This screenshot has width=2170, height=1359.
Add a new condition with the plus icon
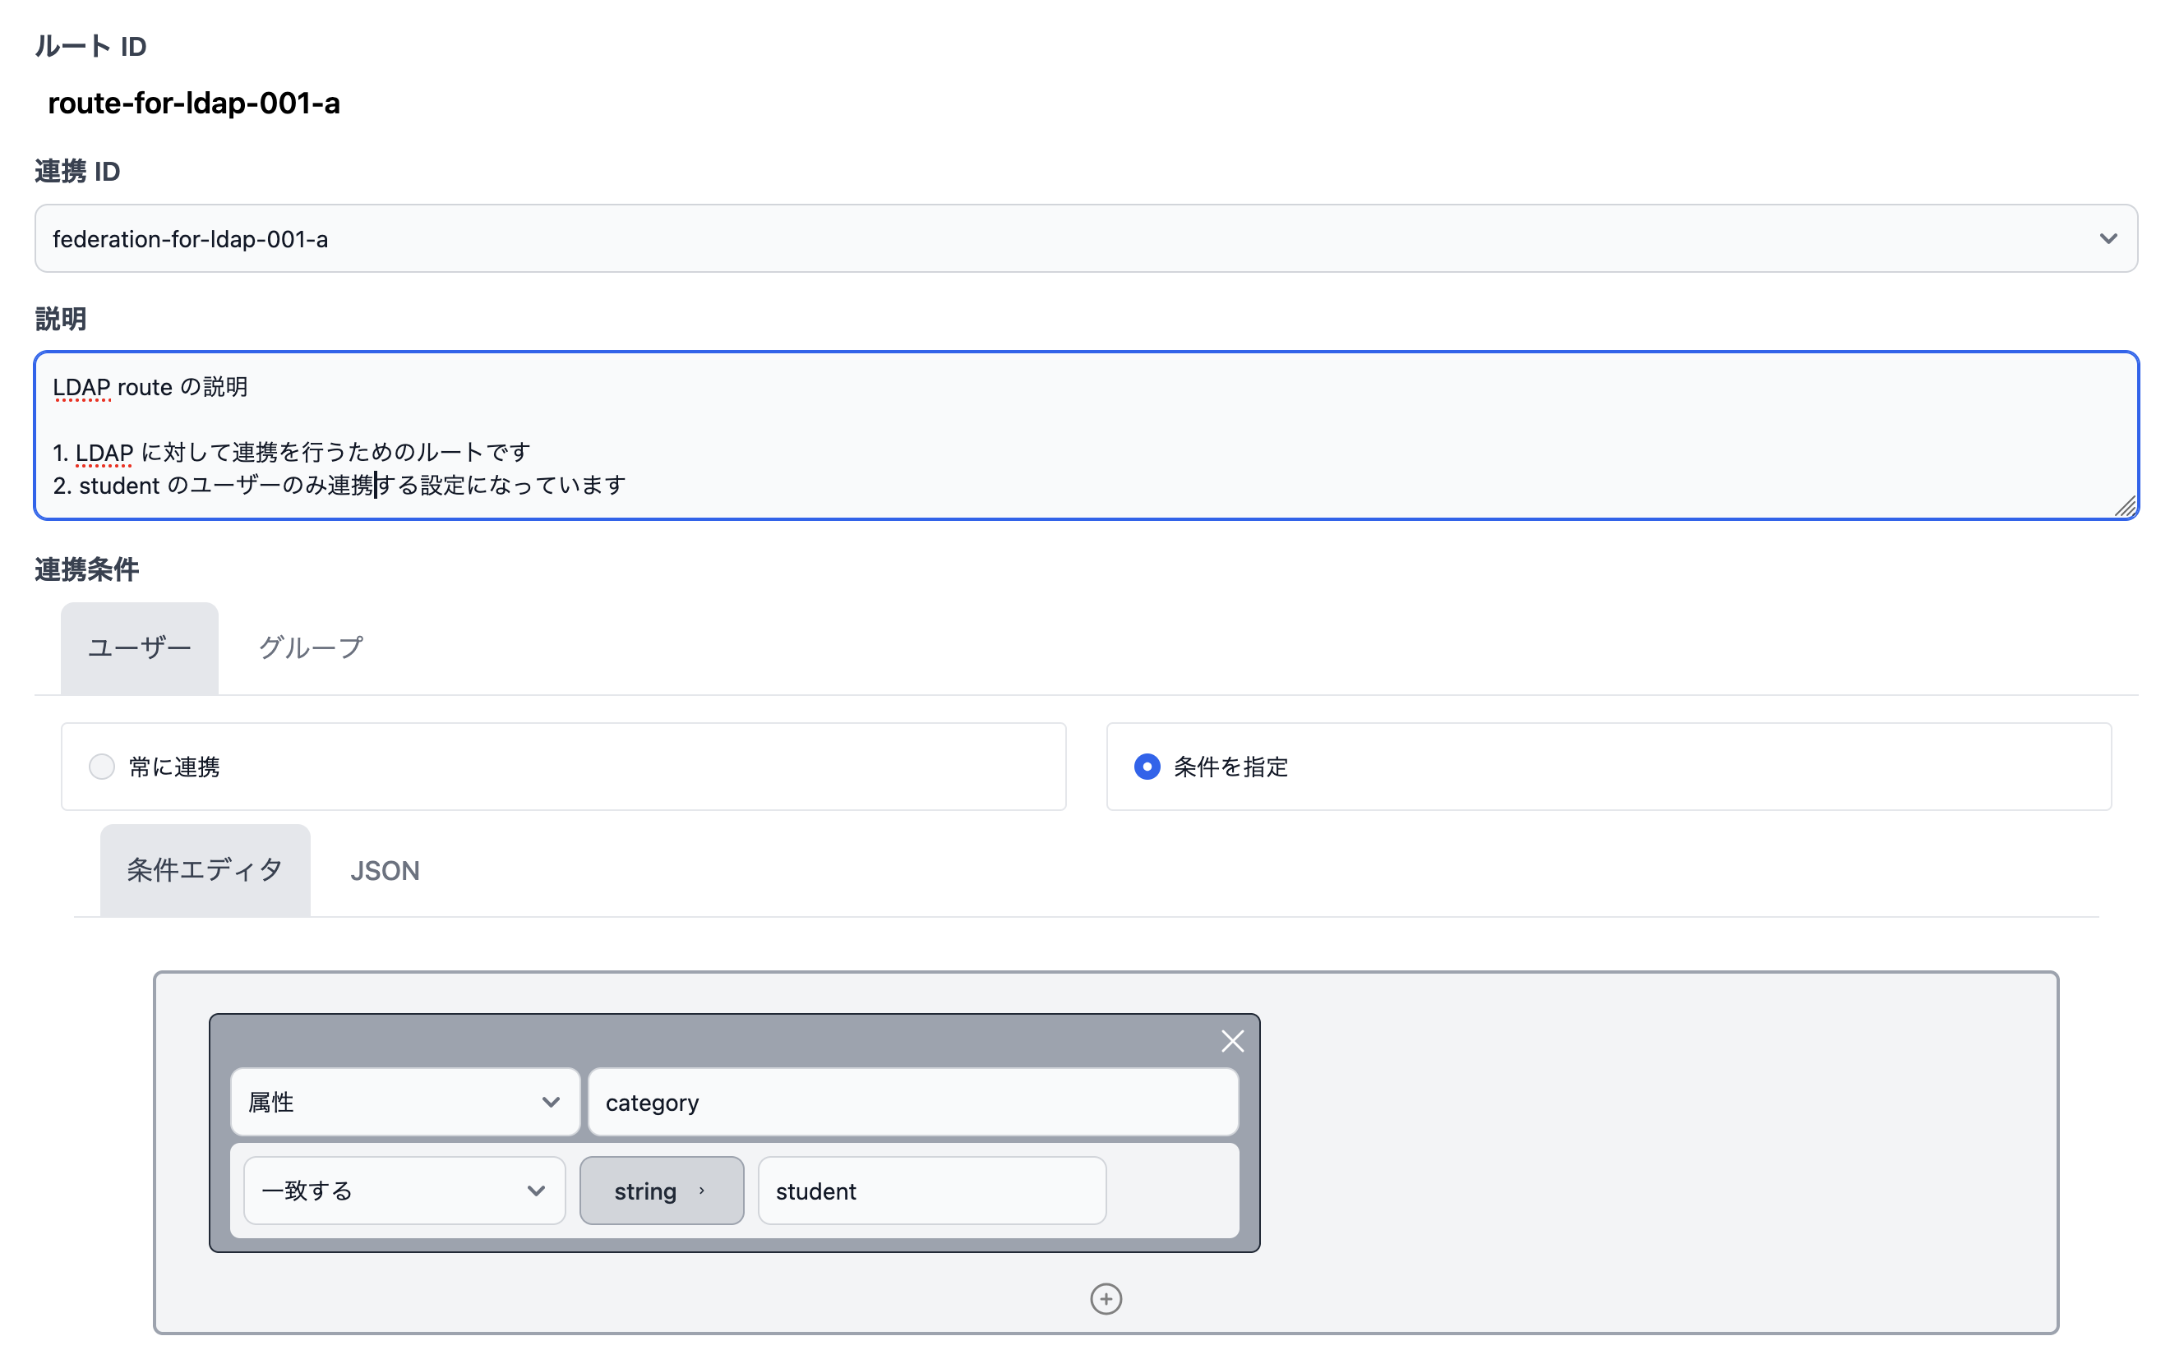point(1106,1299)
